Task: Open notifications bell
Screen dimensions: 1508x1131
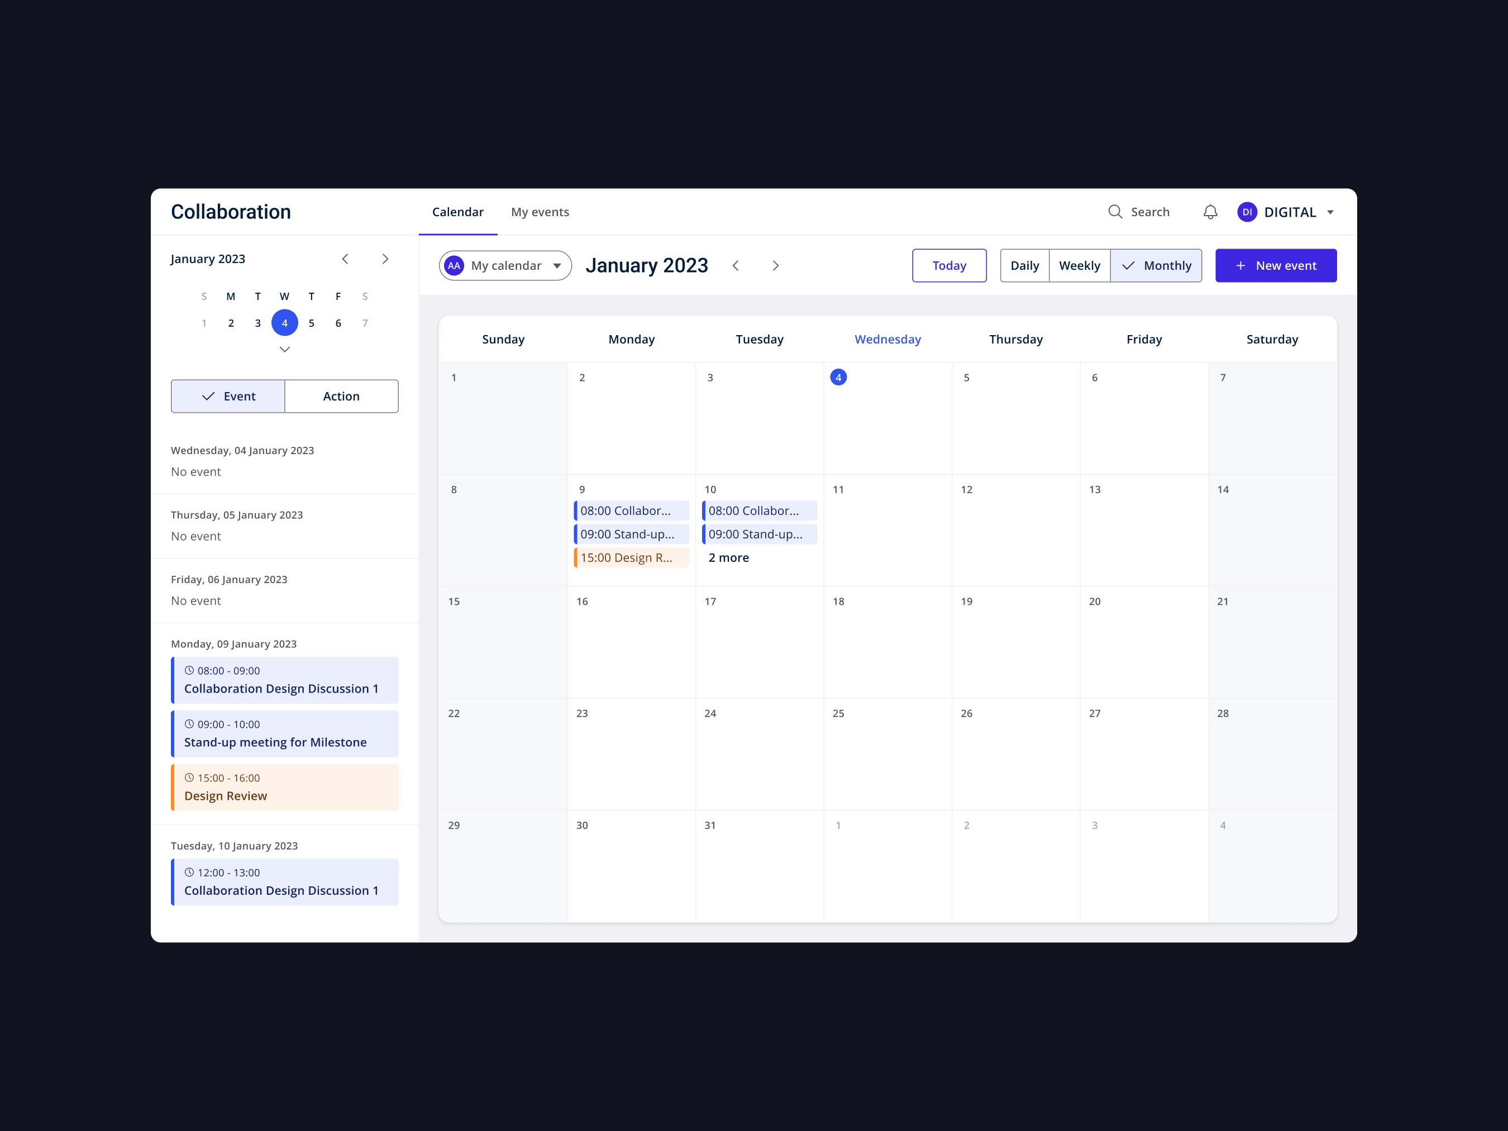Action: [x=1210, y=212]
